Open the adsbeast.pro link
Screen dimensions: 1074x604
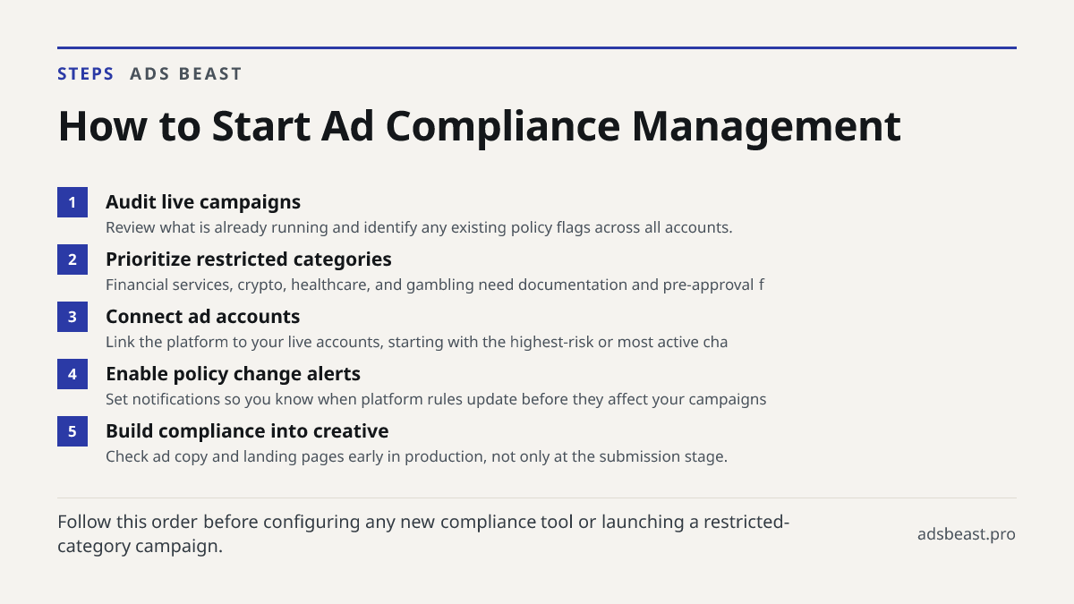pyautogui.click(x=967, y=534)
